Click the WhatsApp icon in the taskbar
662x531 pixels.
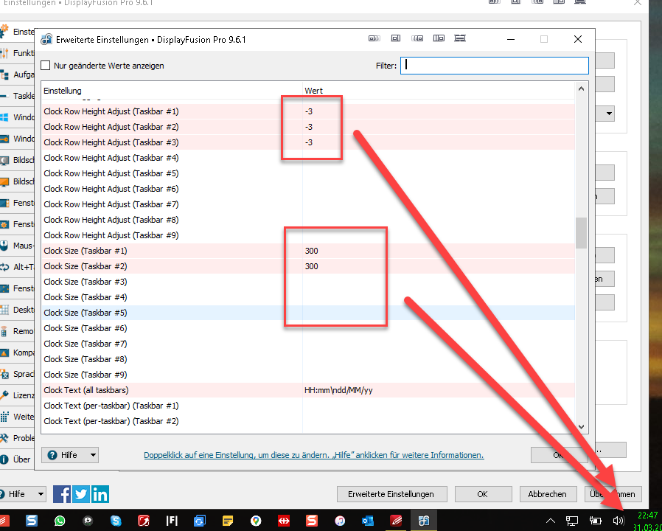60,521
